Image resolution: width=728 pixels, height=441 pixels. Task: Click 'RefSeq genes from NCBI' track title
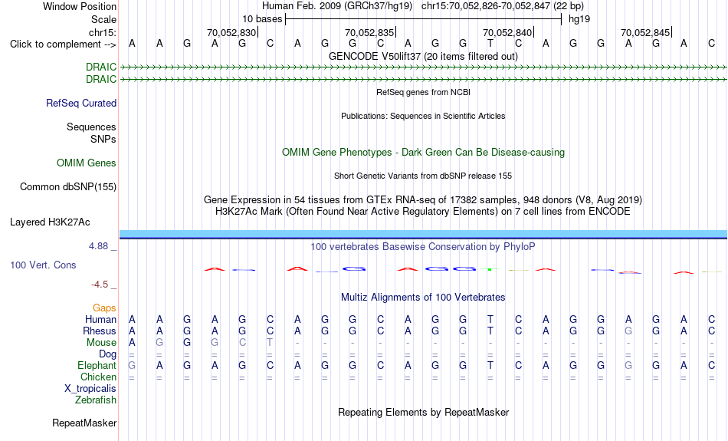coord(423,92)
